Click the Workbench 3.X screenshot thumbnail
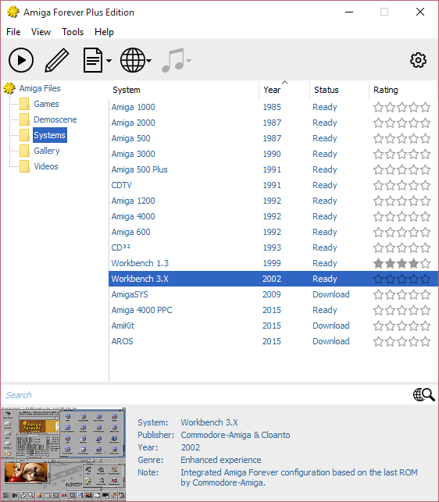This screenshot has height=502, width=439. tap(63, 454)
